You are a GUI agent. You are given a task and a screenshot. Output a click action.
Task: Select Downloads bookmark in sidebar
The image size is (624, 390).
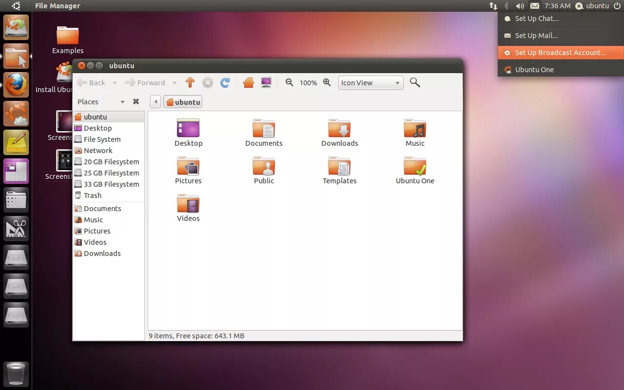(109, 253)
